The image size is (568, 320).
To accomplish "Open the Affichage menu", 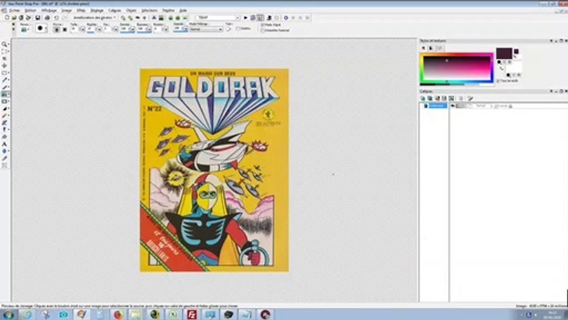I will click(x=49, y=10).
